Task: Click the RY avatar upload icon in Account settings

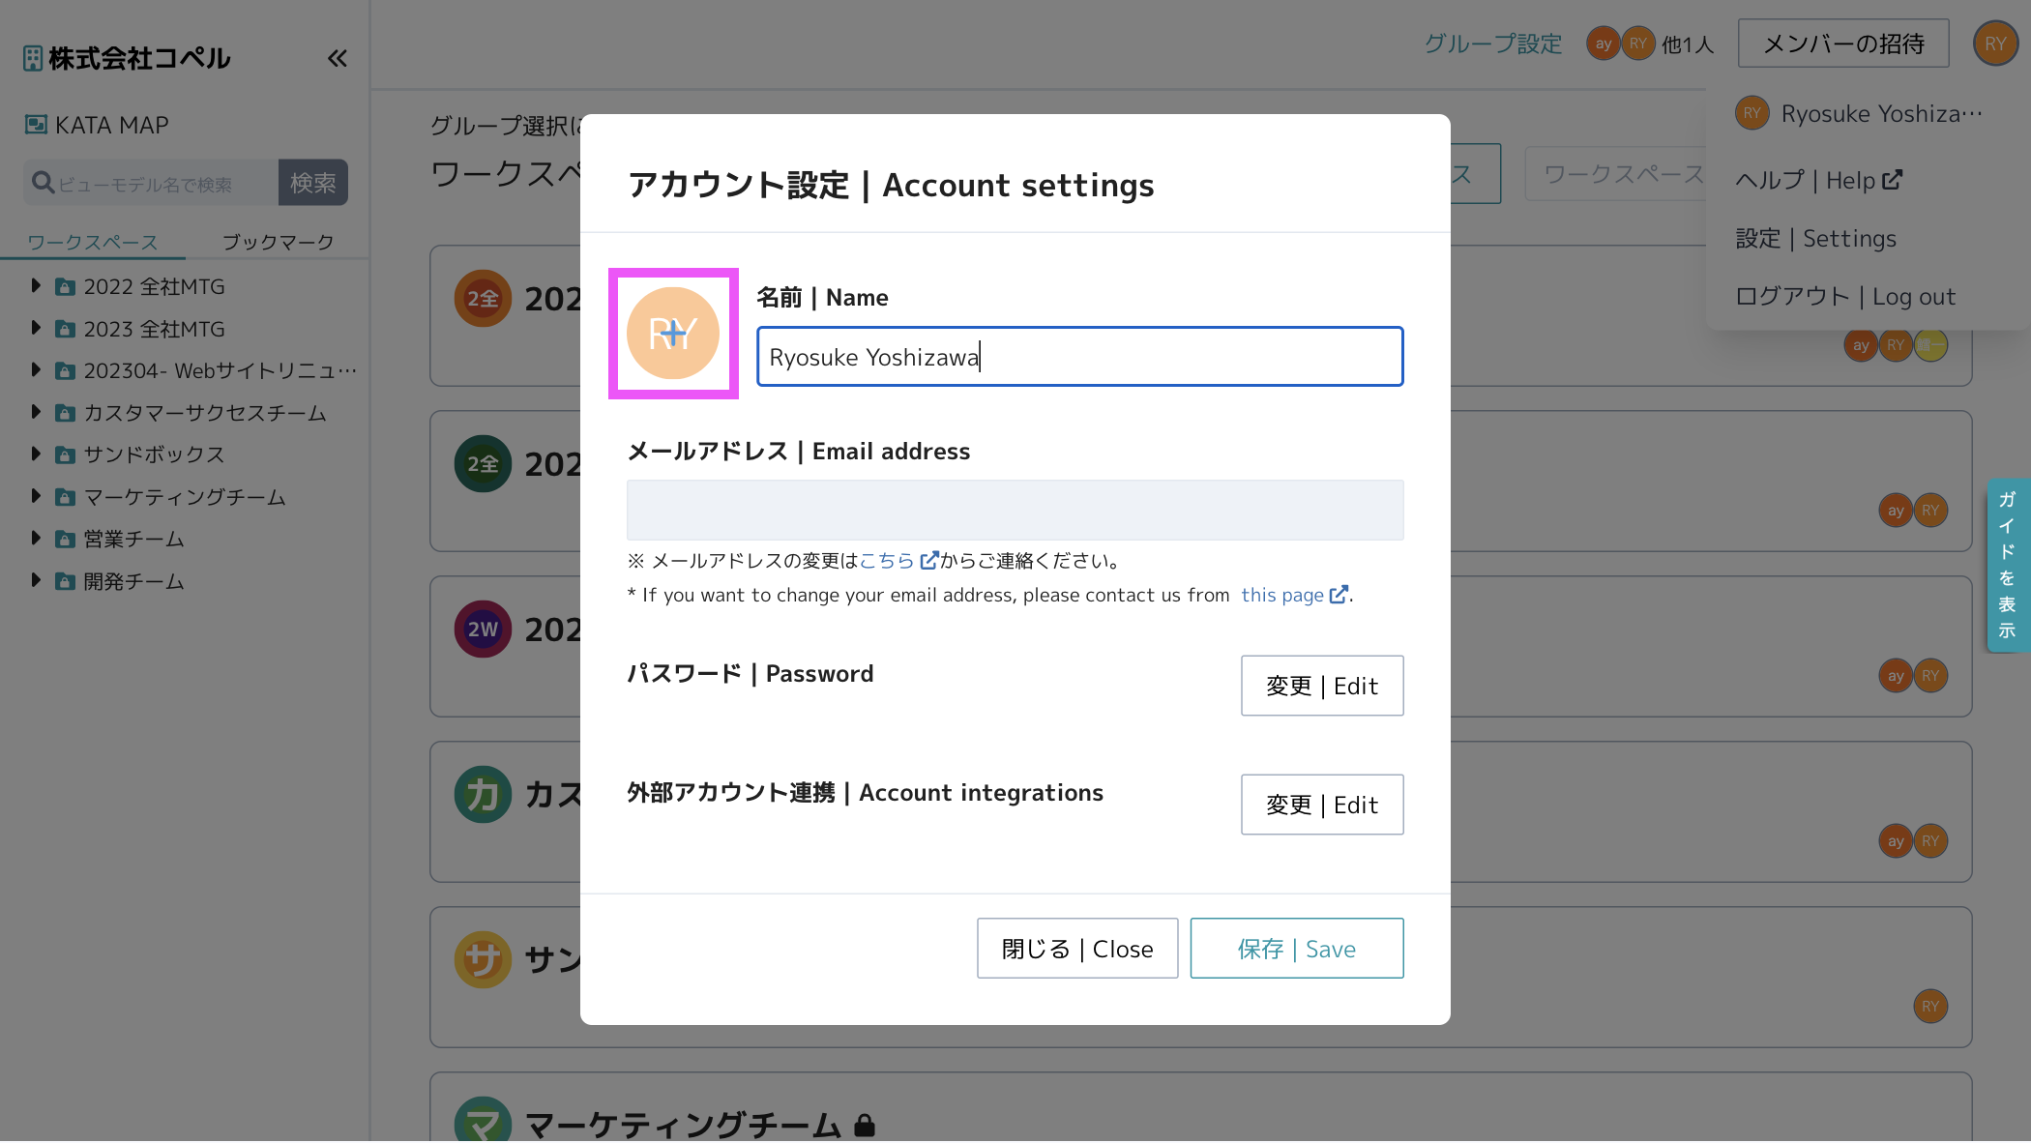Action: pos(673,334)
